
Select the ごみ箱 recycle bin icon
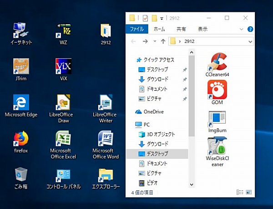(x=21, y=178)
